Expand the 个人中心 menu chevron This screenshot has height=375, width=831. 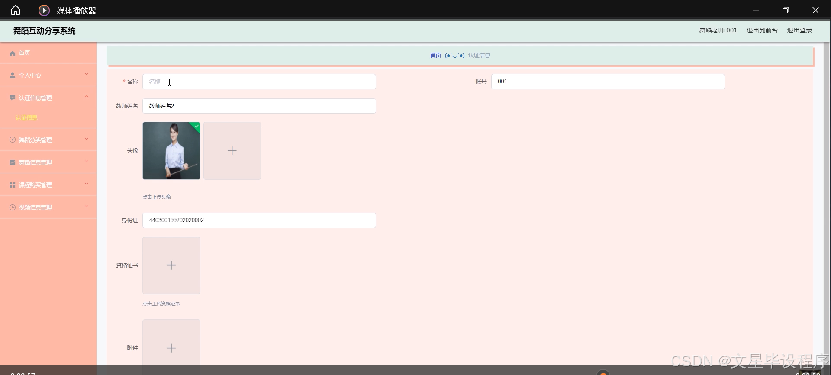coord(87,74)
